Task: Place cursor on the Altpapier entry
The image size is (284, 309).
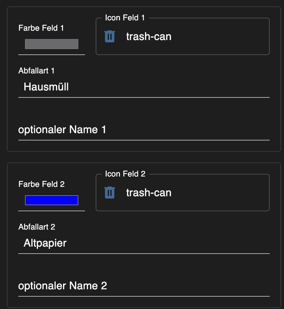Action: tap(45, 243)
